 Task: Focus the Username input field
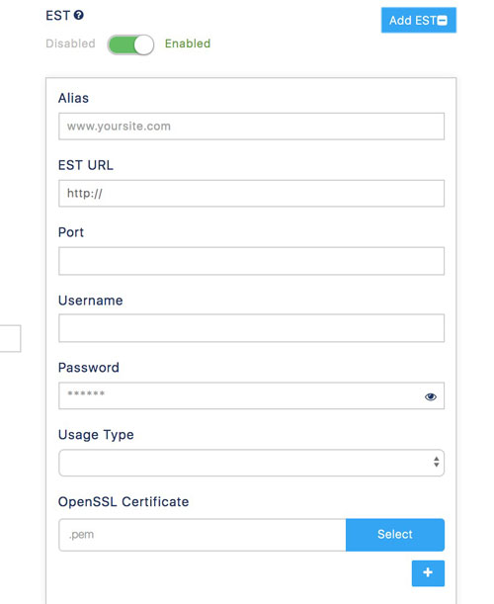click(x=251, y=328)
